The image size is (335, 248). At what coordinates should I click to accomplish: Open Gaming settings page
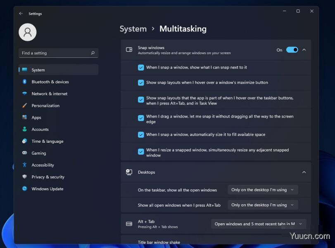pyautogui.click(x=59, y=153)
